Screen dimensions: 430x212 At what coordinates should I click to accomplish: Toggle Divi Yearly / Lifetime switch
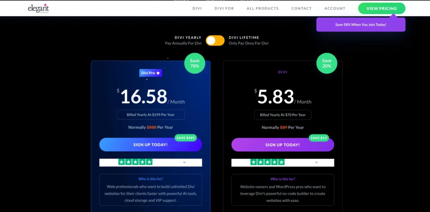point(215,41)
